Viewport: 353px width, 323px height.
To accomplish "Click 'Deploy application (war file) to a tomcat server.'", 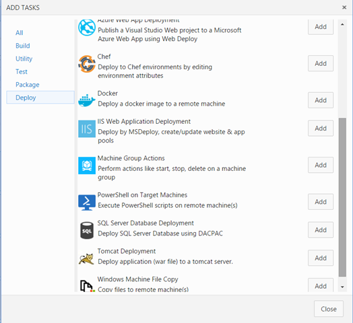I will click(166, 262).
